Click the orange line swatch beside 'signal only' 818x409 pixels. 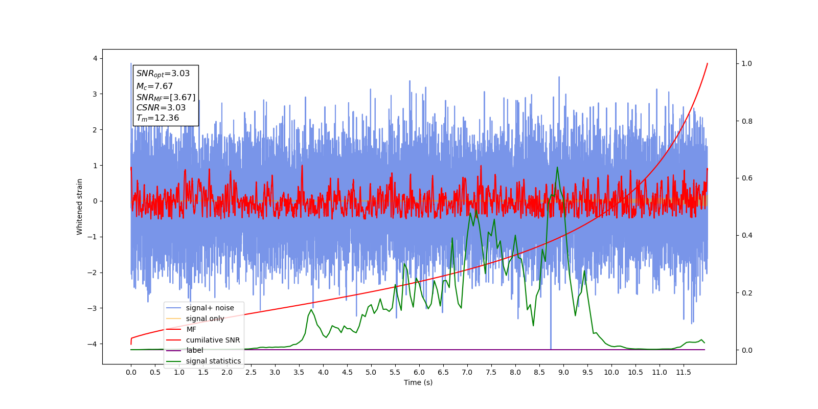pyautogui.click(x=174, y=319)
